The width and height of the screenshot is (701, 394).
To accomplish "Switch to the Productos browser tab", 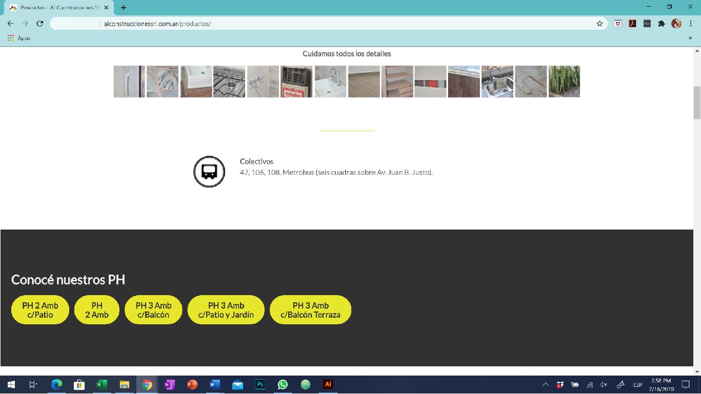I will click(59, 8).
